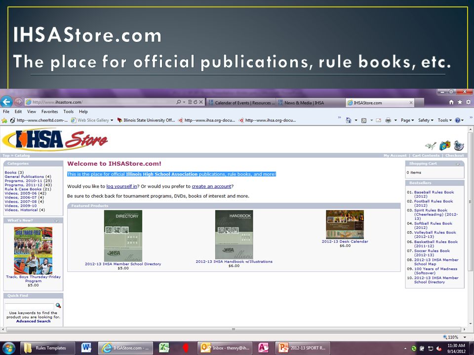This screenshot has height=355, width=474.
Task: Open the Help menu
Action: click(83, 111)
